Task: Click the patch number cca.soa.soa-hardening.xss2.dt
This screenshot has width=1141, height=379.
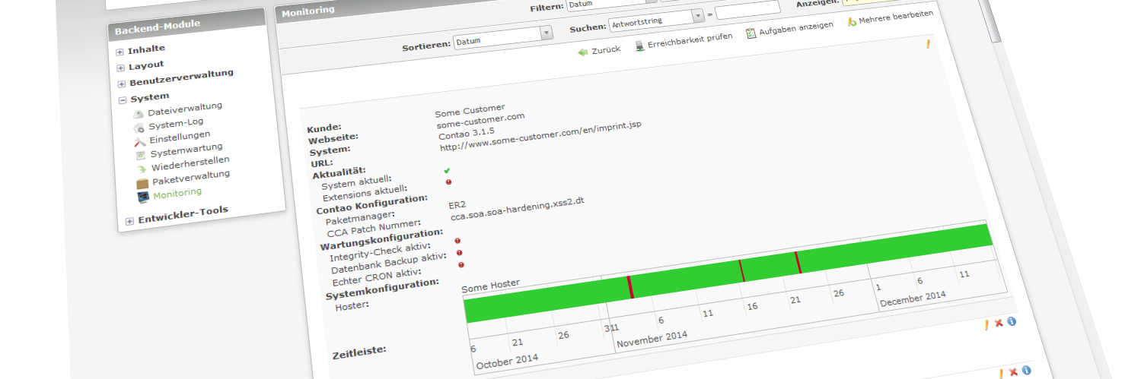Action: [x=517, y=210]
